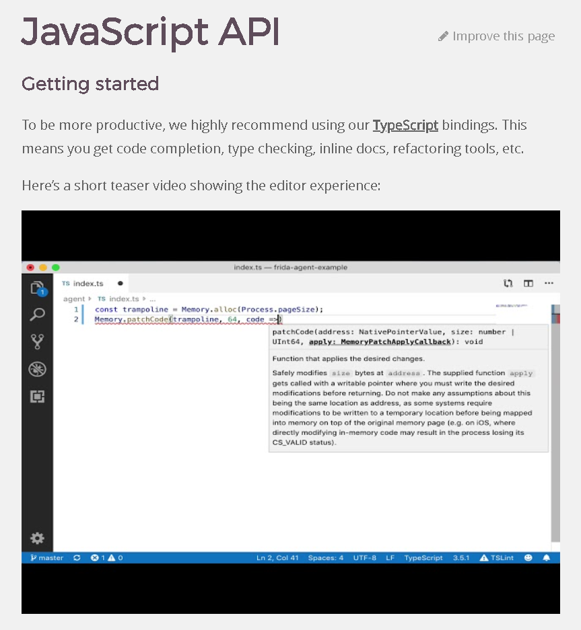This screenshot has width=581, height=630.
Task: Click the notifications bell in status bar
Action: click(x=547, y=558)
